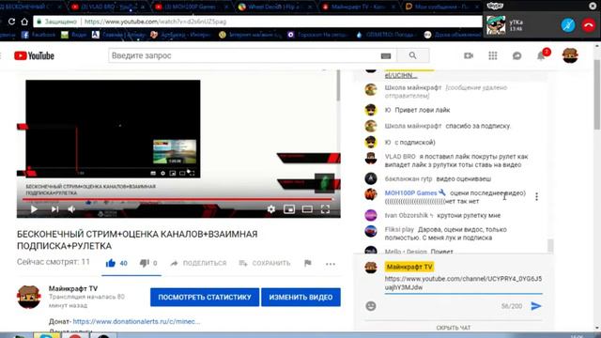The height and width of the screenshot is (338, 601).
Task: Click the Школа майнкрафт spasibo message avatar
Action: click(371, 126)
